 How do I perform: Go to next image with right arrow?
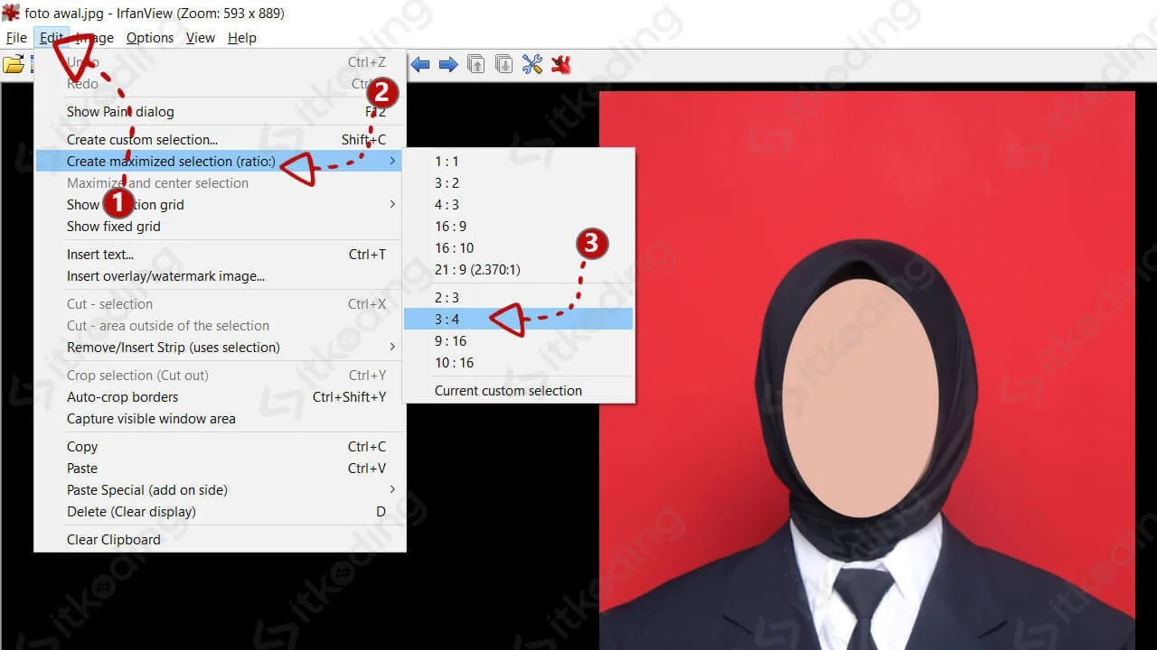[448, 64]
